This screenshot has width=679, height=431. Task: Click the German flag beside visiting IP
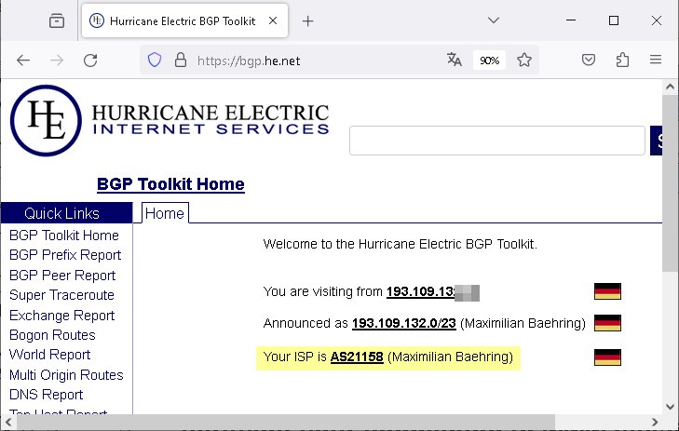[607, 291]
